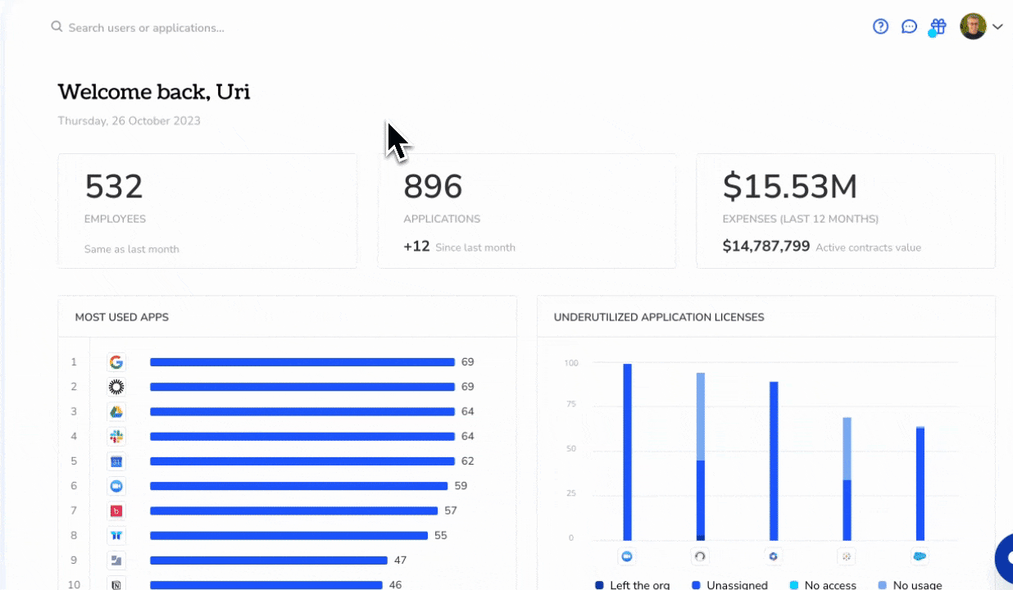Open the 896 Applications summary card
This screenshot has width=1013, height=590.
(x=527, y=211)
